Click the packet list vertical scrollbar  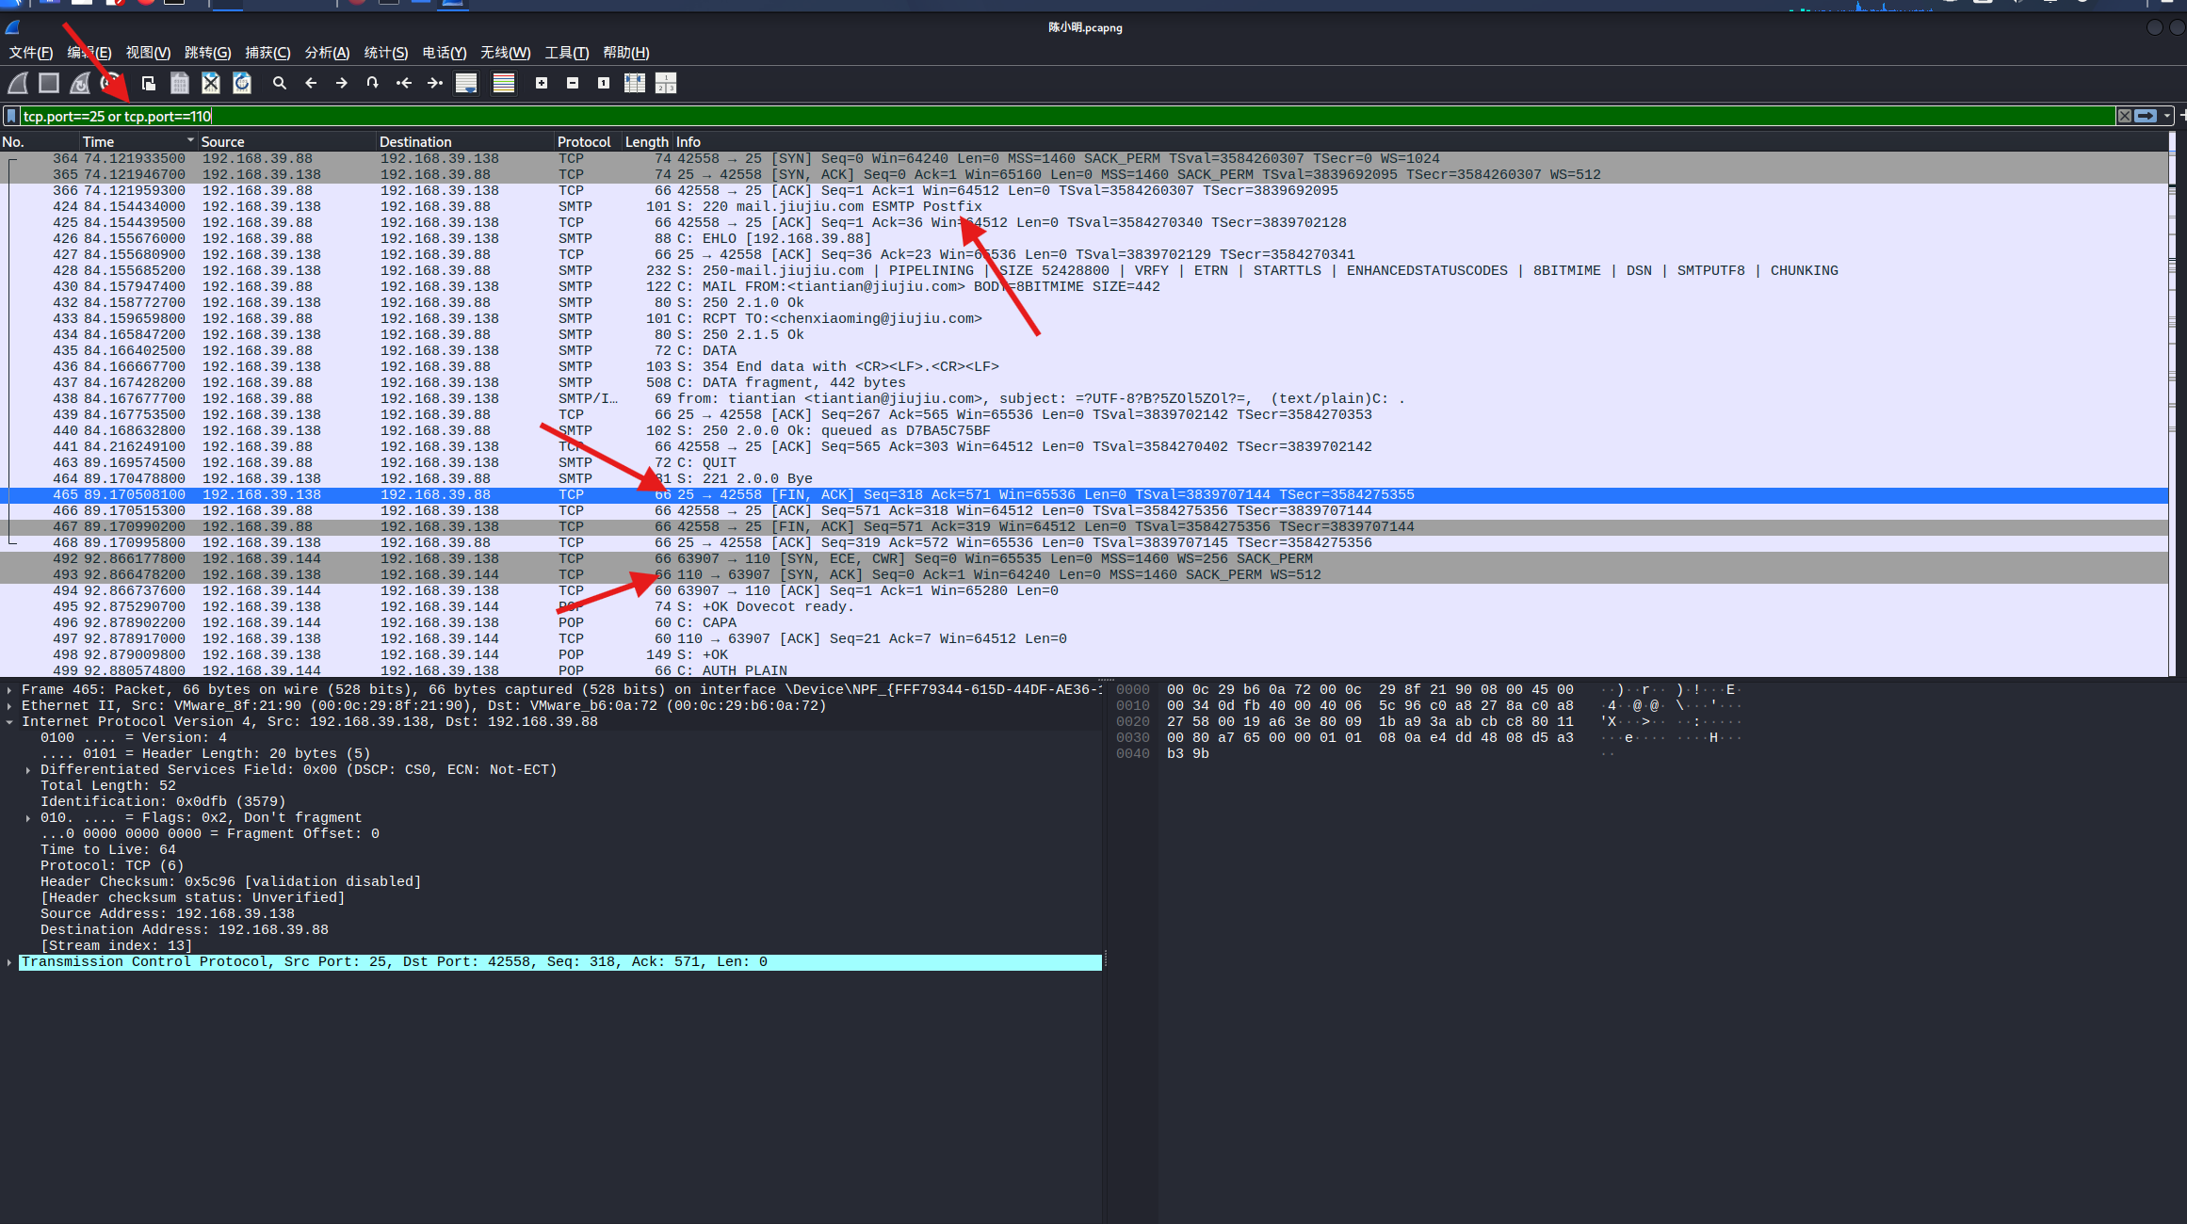coord(2172,405)
